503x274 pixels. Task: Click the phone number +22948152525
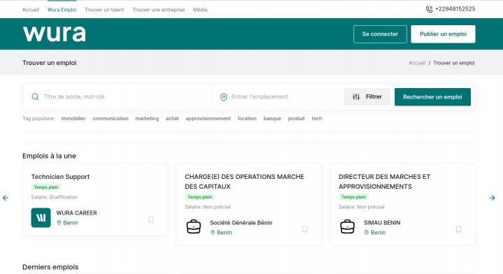tap(455, 9)
